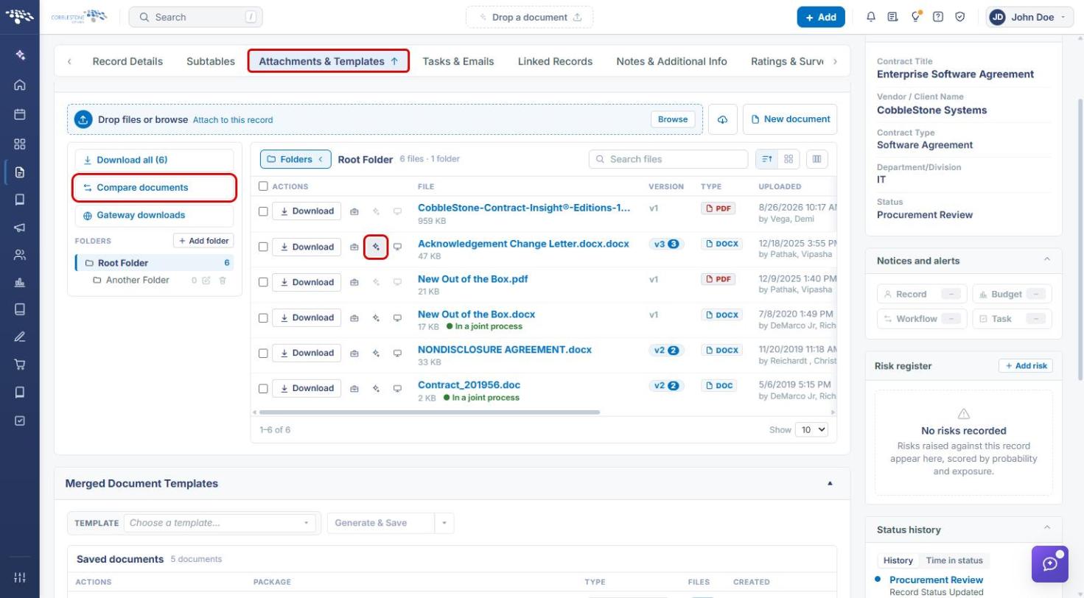The width and height of the screenshot is (1084, 598).
Task: Click the AI sparkle icon for Acknowledgement Change Letter
Action: click(376, 247)
